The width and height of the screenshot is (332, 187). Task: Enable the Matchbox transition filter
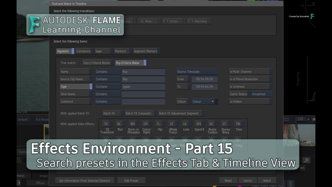click(x=199, y=21)
